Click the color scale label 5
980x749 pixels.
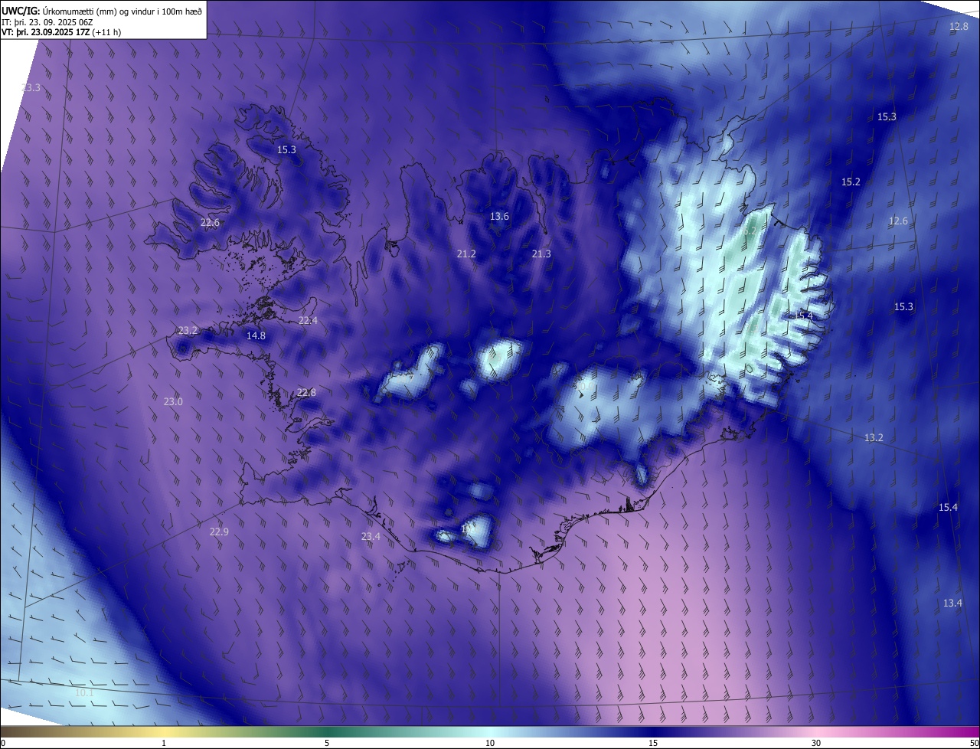(x=327, y=744)
